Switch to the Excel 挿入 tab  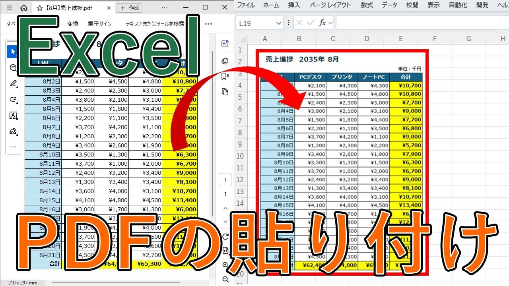pyautogui.click(x=294, y=5)
